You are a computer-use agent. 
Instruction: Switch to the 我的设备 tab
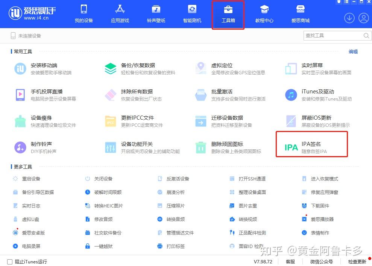pos(84,14)
